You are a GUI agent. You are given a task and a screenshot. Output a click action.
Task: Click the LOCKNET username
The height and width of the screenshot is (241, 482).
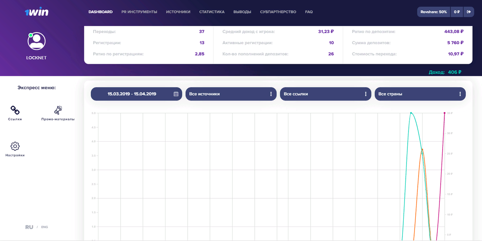pos(37,58)
